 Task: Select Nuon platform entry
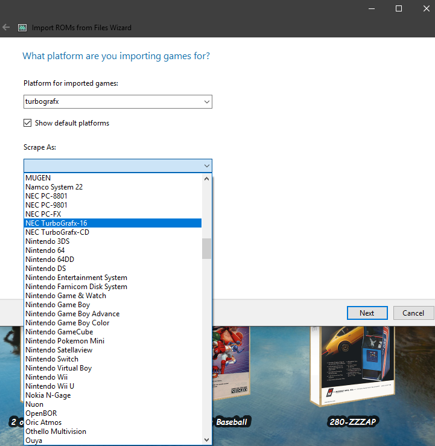[x=113, y=404]
